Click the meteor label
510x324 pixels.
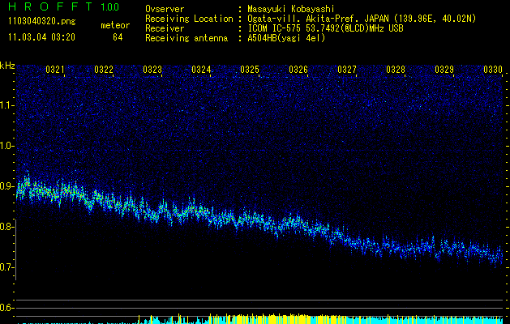pyautogui.click(x=114, y=25)
